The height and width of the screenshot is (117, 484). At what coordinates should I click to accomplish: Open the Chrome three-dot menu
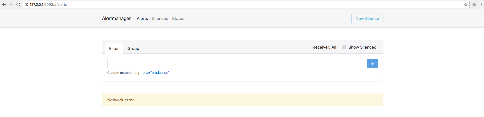point(481,5)
